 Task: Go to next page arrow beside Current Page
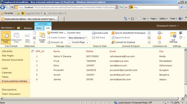(x=87, y=43)
